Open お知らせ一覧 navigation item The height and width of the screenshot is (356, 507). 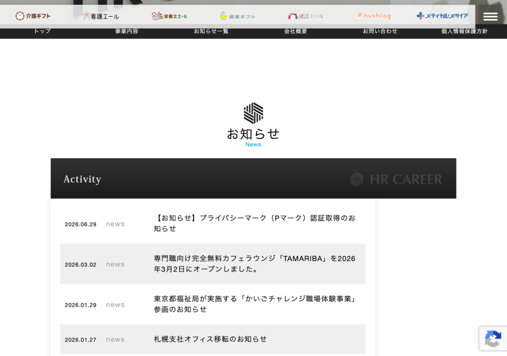click(x=211, y=31)
